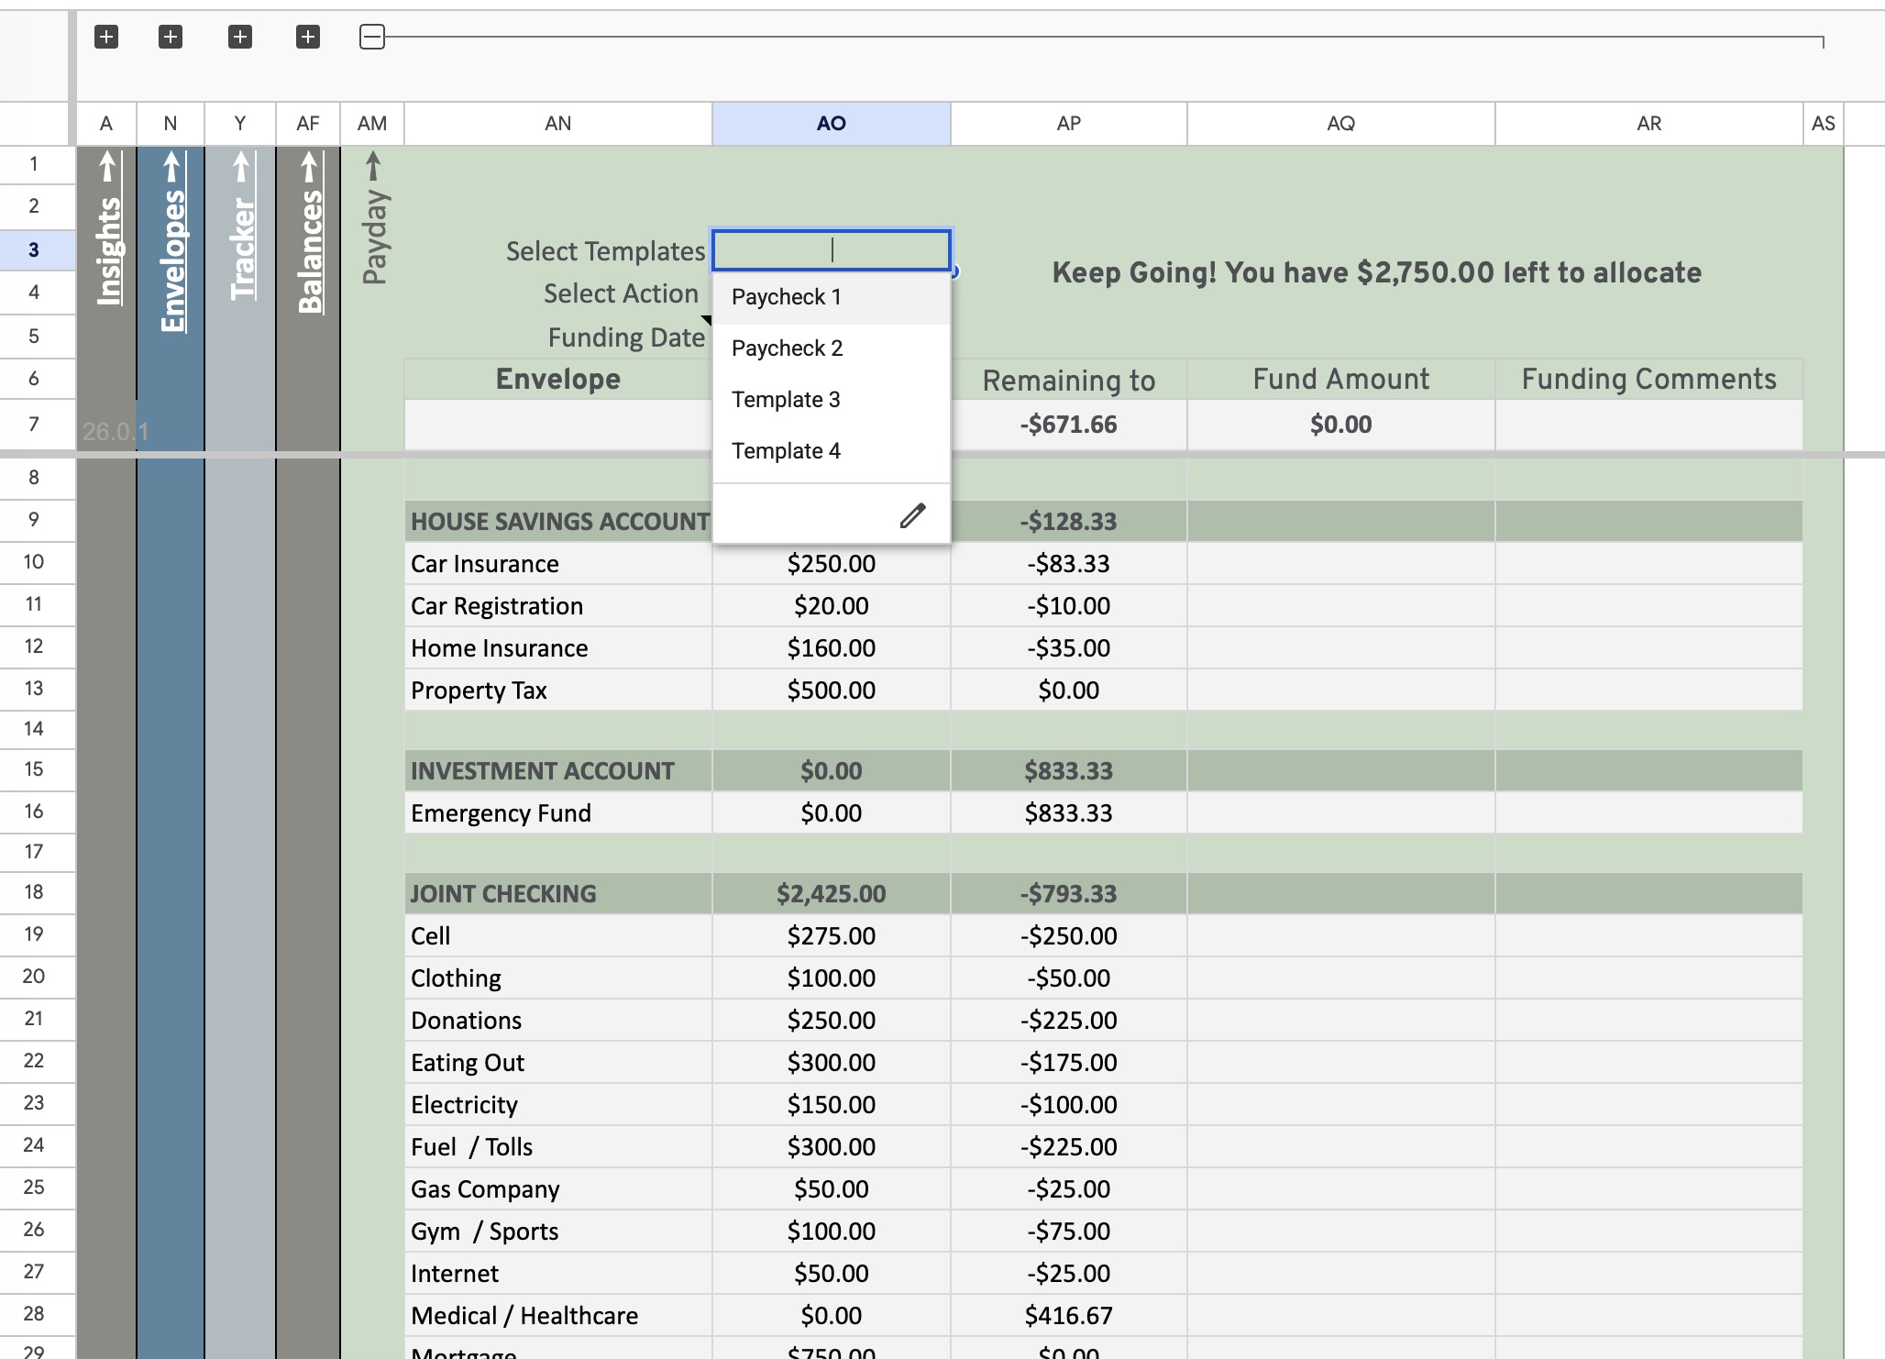Viewport: 1885px width, 1359px height.
Task: Click the pencil edit icon in dropdown
Action: coord(912,515)
